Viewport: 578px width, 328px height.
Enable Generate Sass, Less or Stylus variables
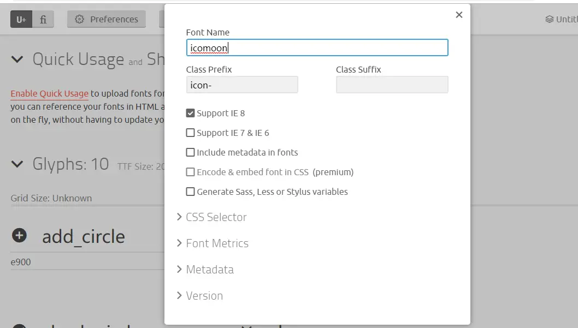click(191, 192)
